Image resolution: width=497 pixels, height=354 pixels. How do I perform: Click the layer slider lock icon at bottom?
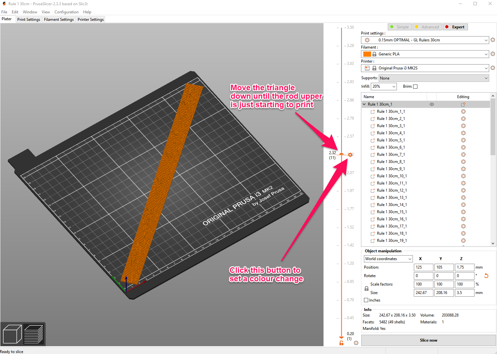(341, 343)
